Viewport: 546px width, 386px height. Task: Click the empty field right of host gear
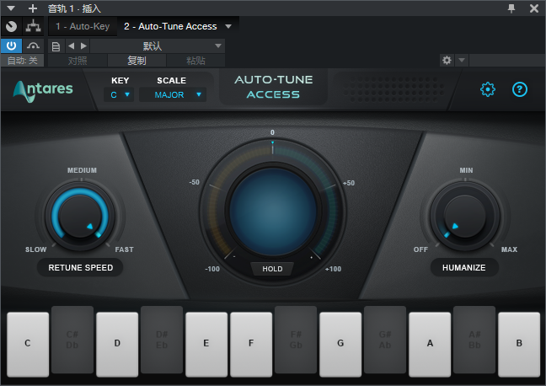tap(507, 61)
